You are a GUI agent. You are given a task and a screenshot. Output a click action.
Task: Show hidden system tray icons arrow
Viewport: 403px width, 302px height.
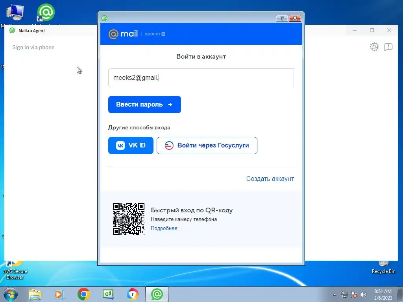(335, 295)
